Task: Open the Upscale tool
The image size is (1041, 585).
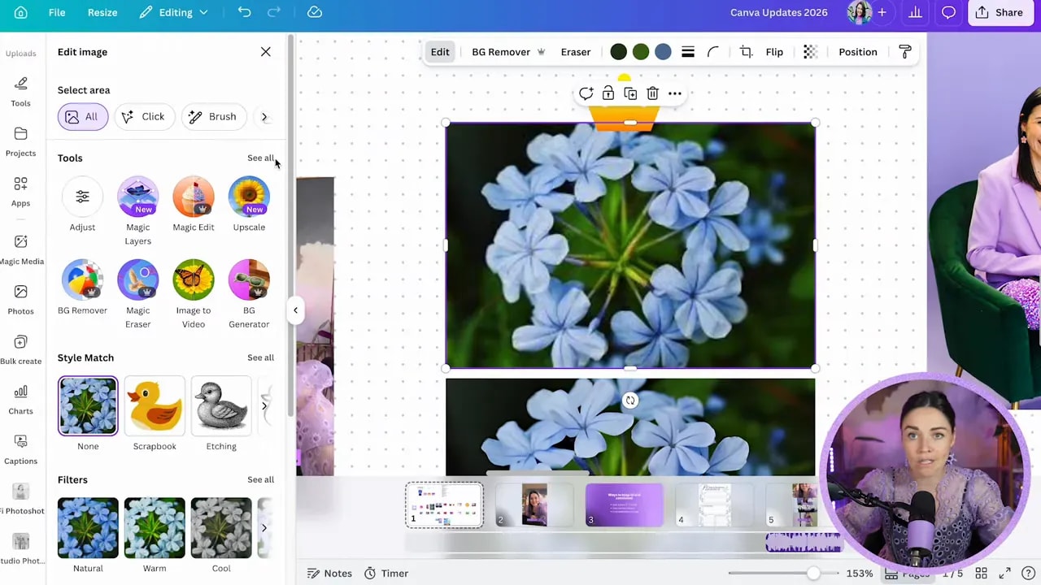Action: [x=249, y=206]
